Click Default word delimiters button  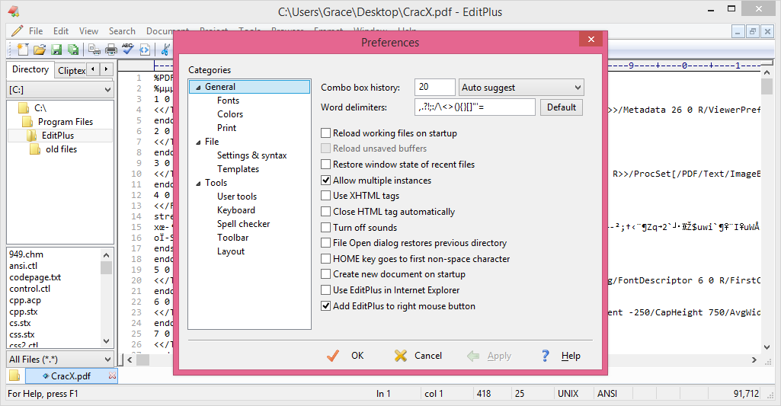point(562,107)
